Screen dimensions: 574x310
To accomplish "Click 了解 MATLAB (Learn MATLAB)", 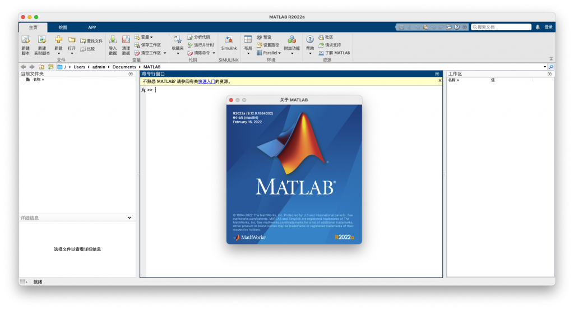I will point(334,53).
